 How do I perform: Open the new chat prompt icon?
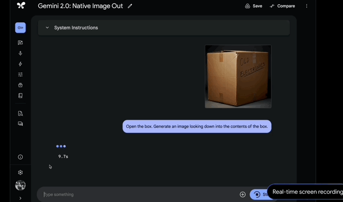tap(20, 43)
